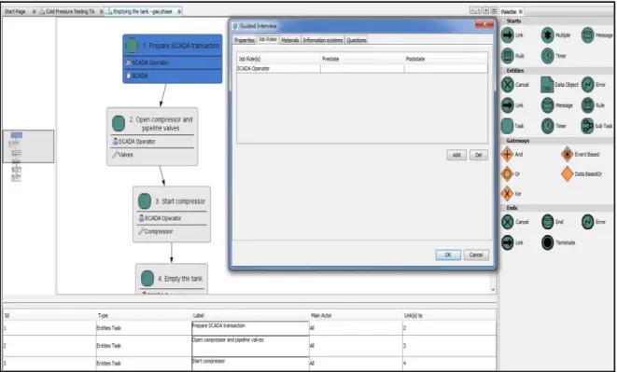The image size is (617, 372).
Task: Select the Multiple start icon
Action: [547, 35]
